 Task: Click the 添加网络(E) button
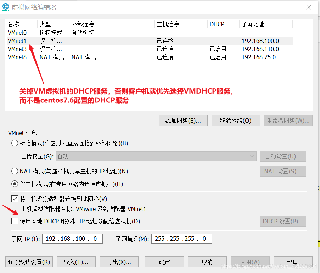(x=183, y=121)
